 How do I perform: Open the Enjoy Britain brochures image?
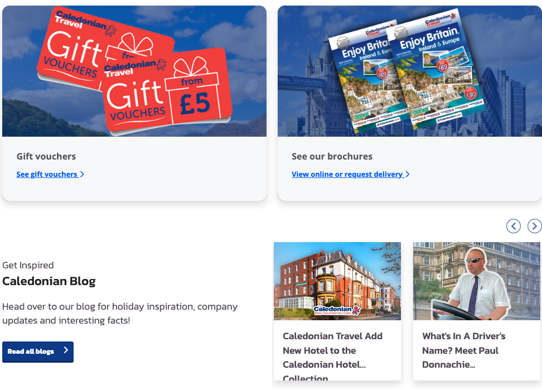click(x=410, y=71)
